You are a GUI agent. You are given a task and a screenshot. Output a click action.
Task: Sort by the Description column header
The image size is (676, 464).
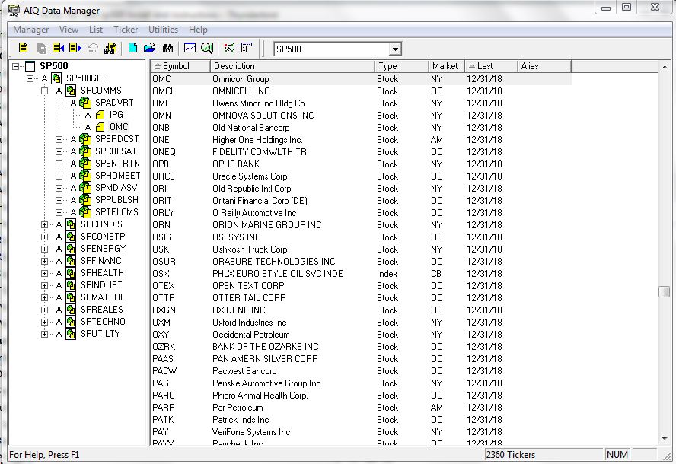coord(292,66)
